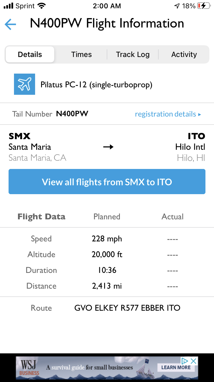Viewport: 214px width, 382px height.
Task: Select the Details tab
Action: [x=30, y=54]
